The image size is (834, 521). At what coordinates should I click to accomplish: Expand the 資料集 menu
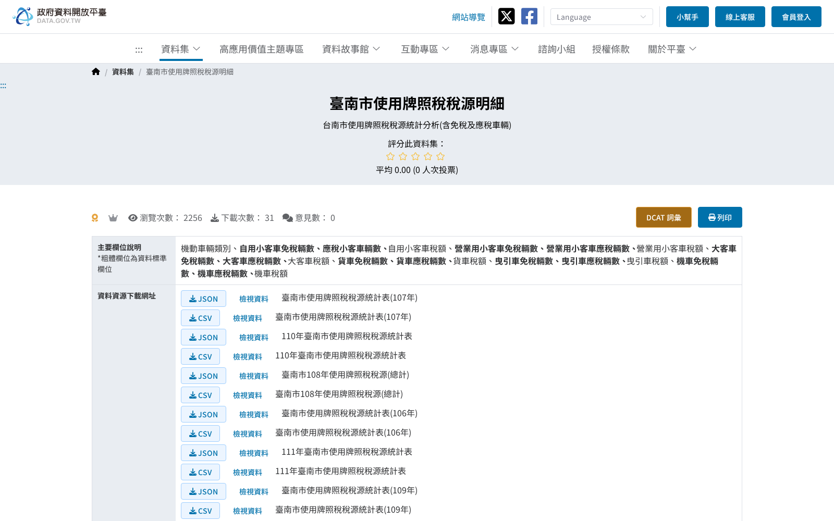(181, 49)
